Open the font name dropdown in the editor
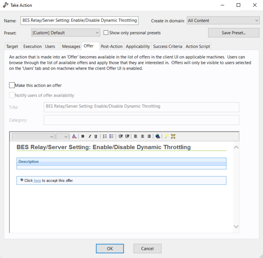Viewport: 263px width, 258px height. (33, 136)
